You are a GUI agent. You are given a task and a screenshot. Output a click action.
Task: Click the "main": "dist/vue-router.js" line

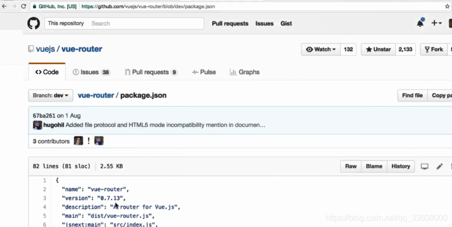point(108,216)
